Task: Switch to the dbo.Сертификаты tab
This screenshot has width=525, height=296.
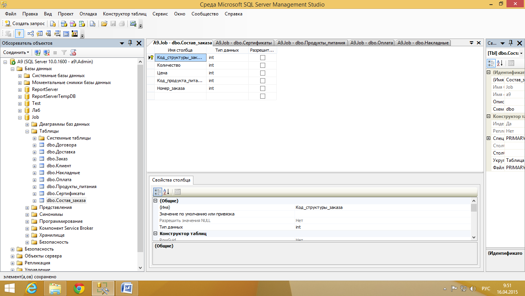Action: [244, 43]
